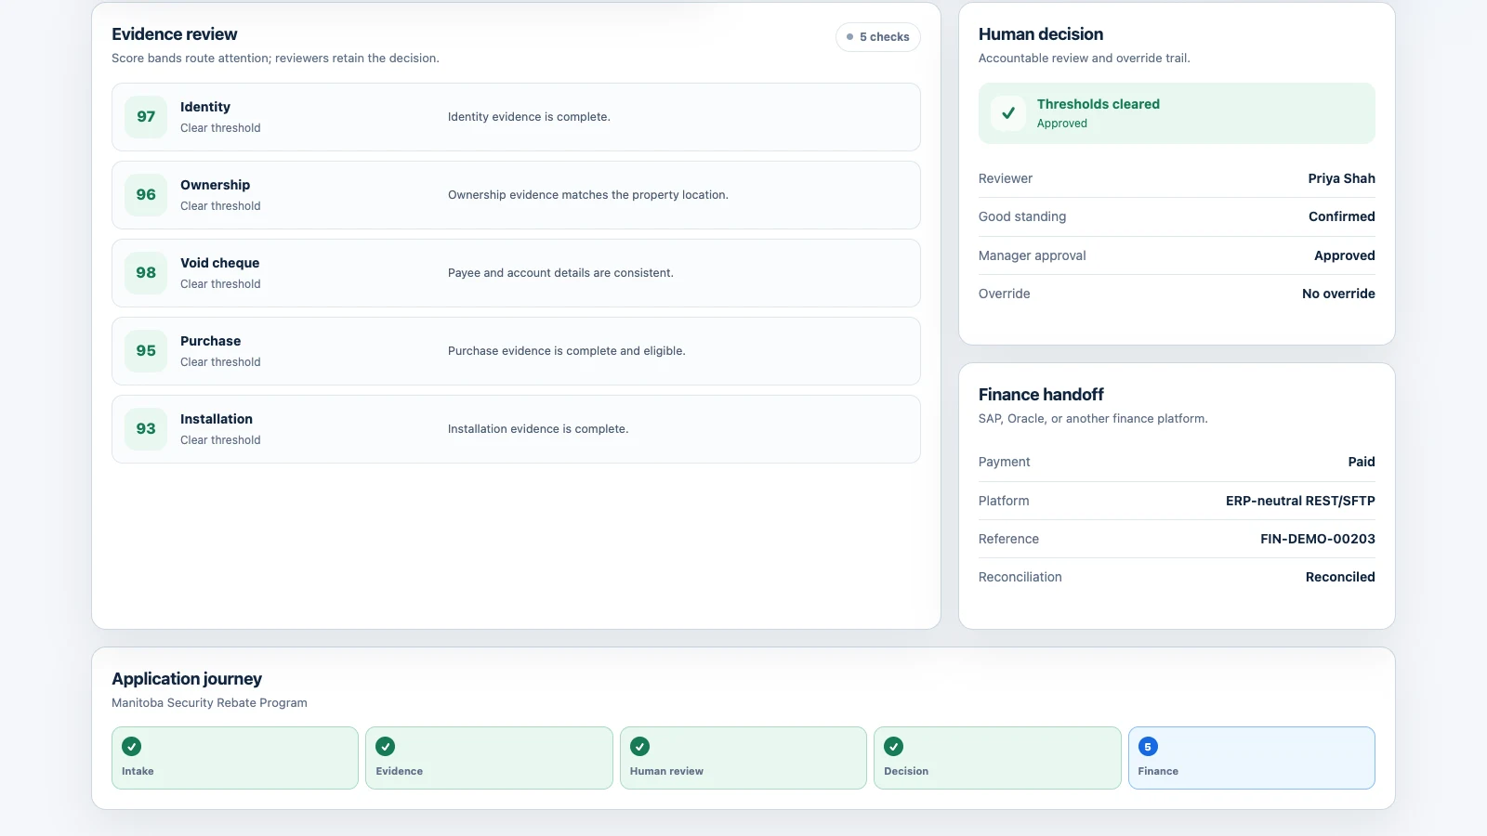Click the Identity score badge 97
This screenshot has width=1487, height=836.
146,117
